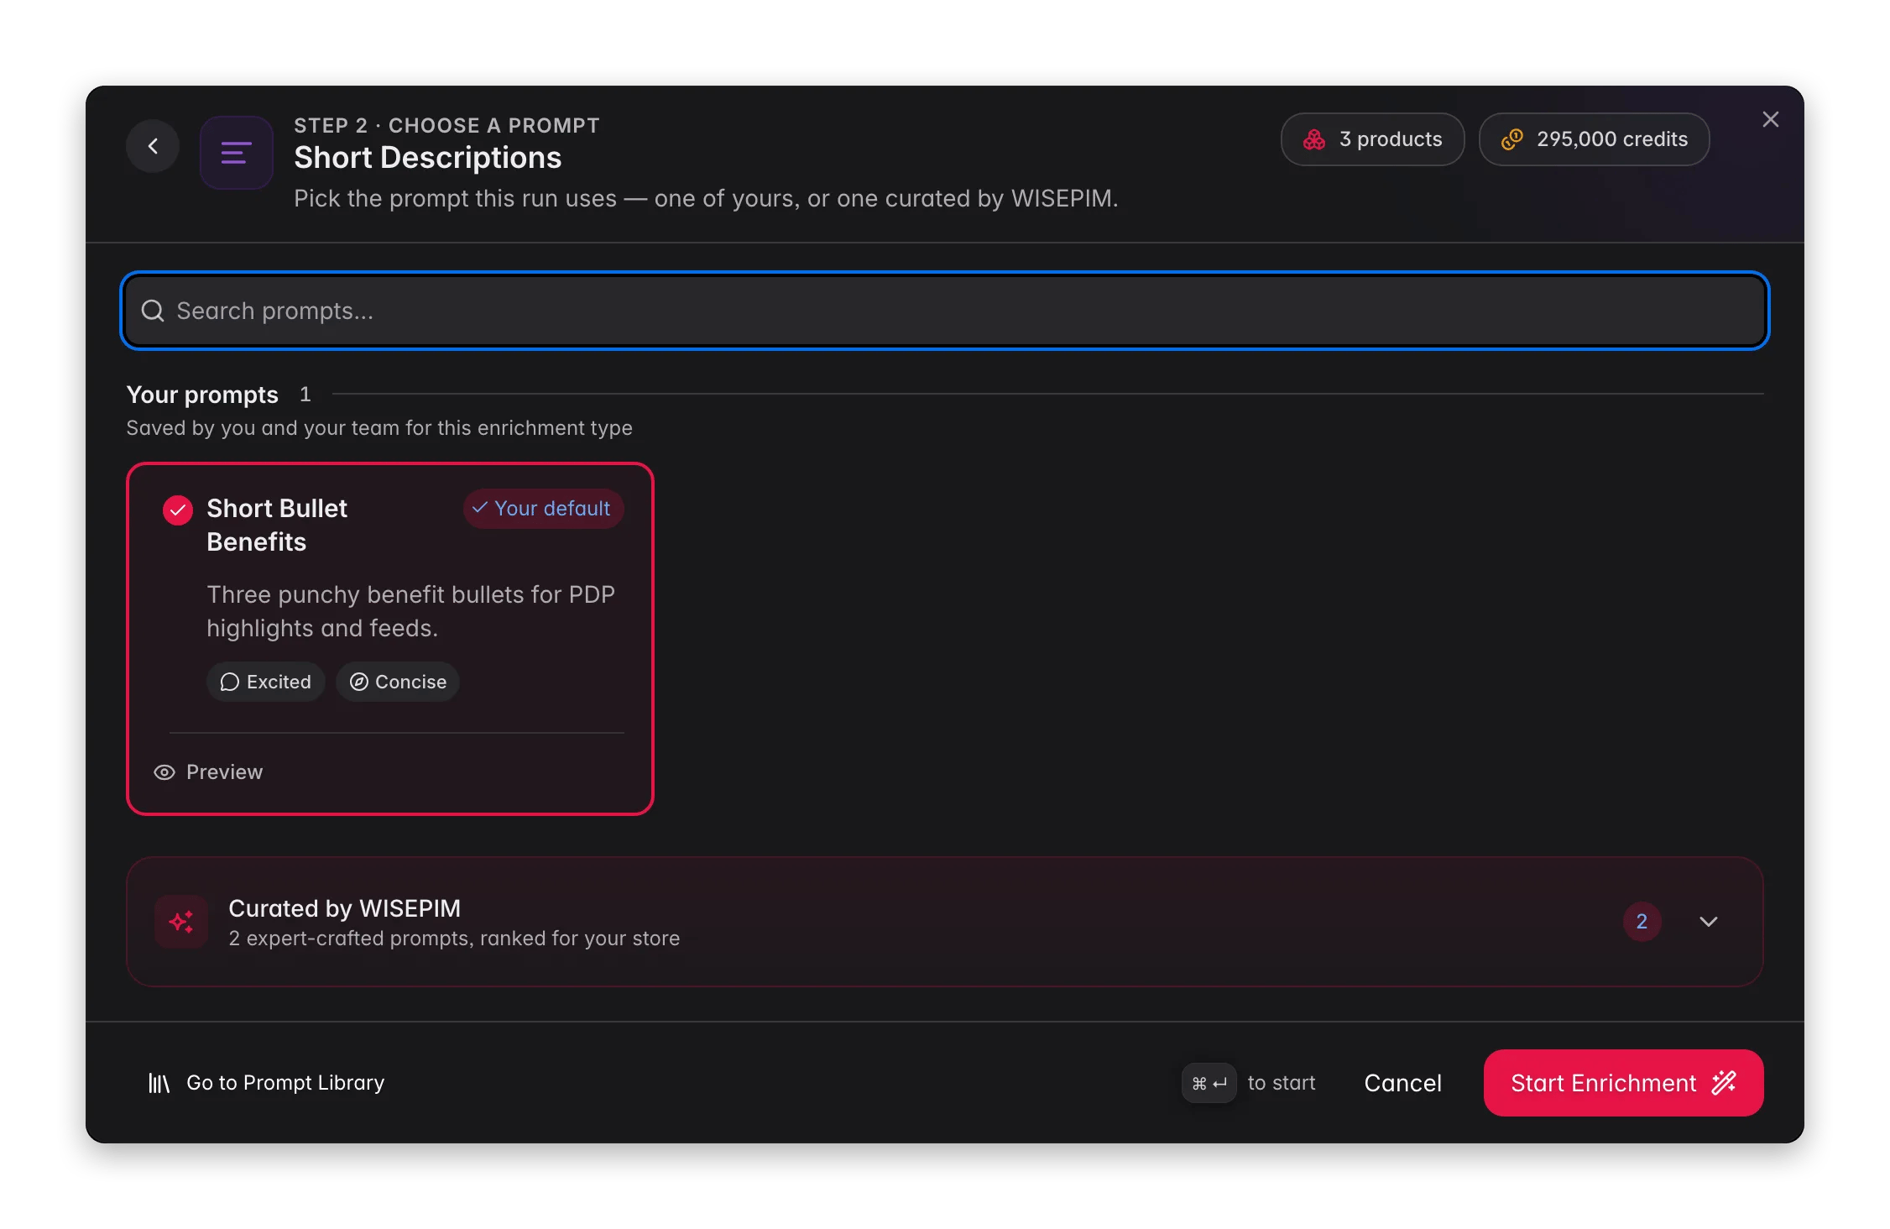Select the Short Bullet Benefits radio checkmark

[177, 510]
